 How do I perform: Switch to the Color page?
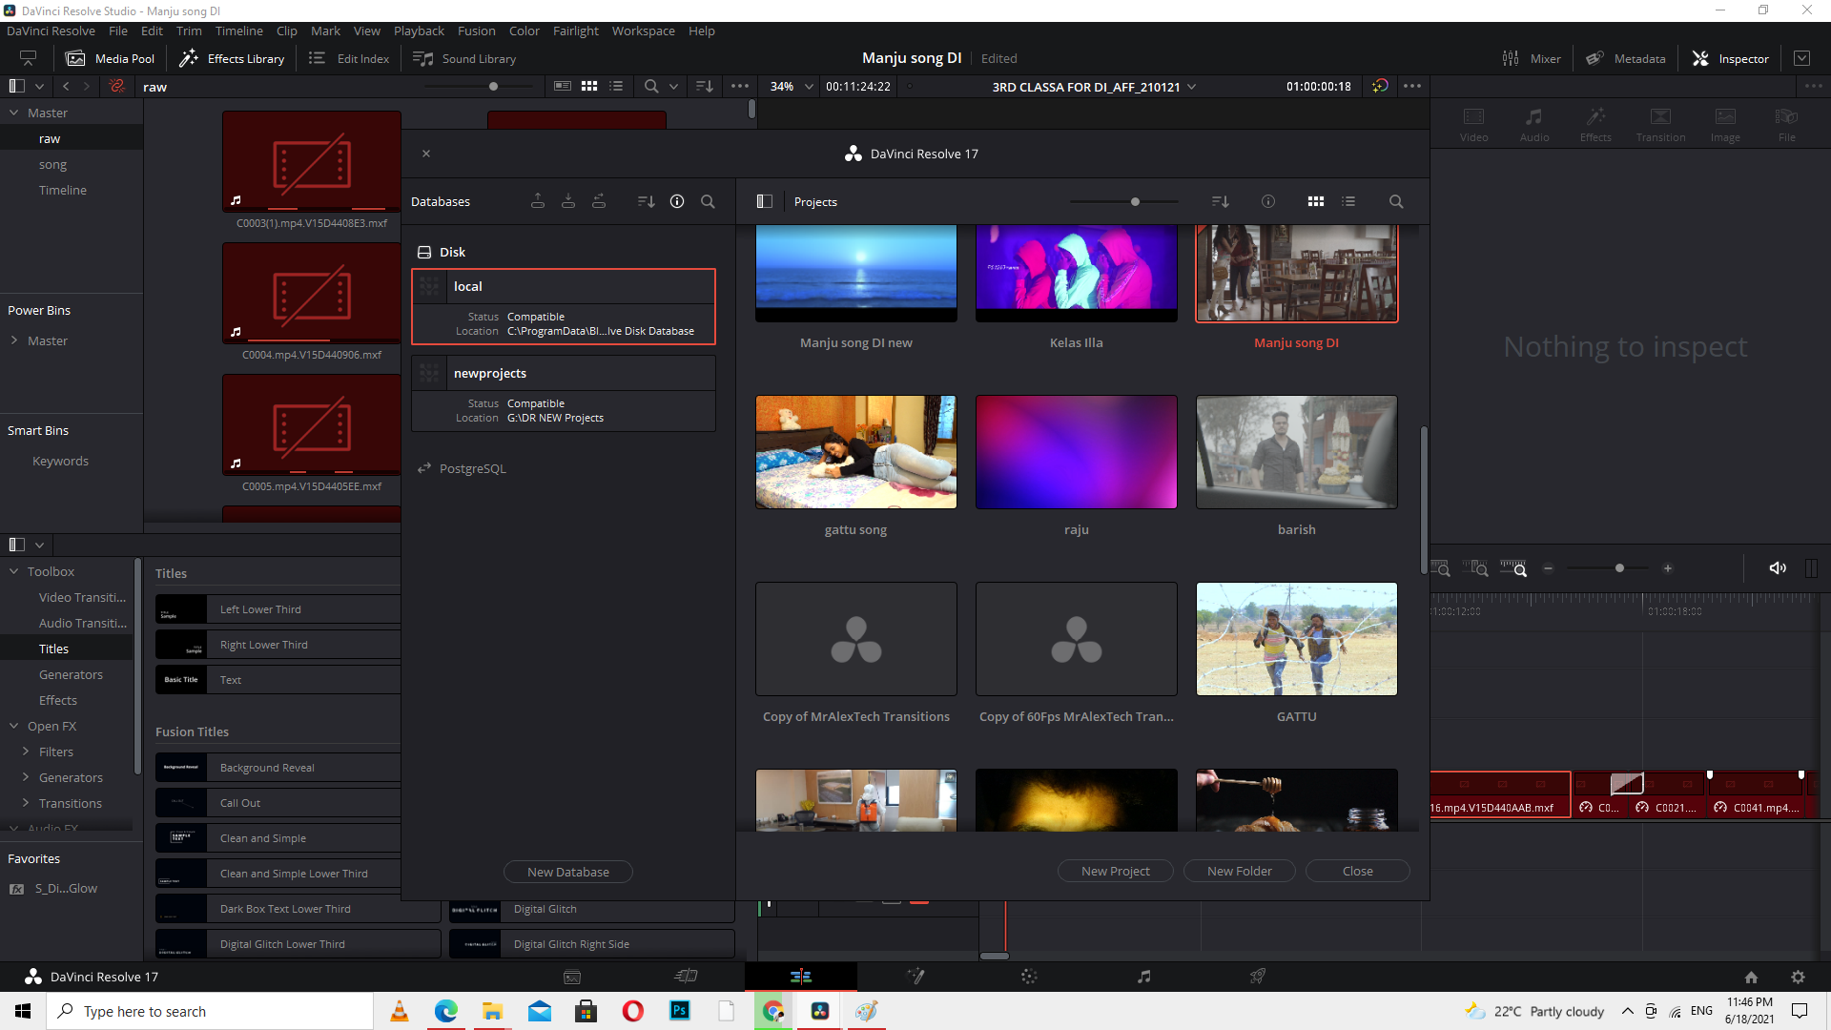point(1029,977)
